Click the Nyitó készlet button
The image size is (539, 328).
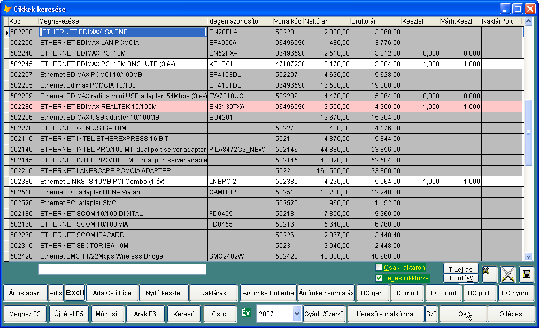(x=164, y=293)
